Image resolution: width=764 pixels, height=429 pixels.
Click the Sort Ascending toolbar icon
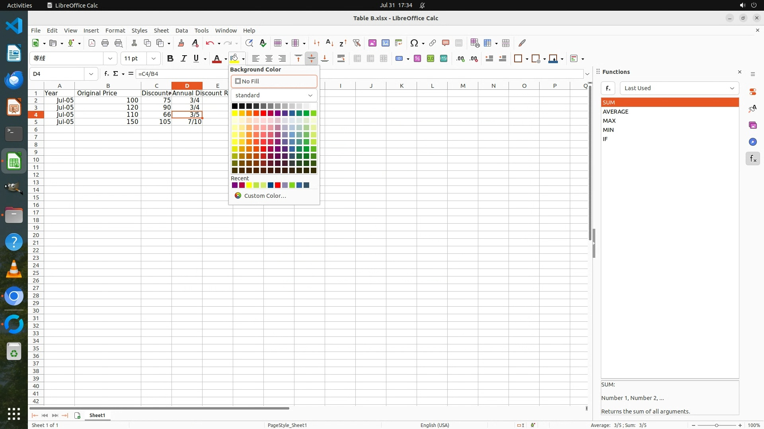tap(329, 43)
